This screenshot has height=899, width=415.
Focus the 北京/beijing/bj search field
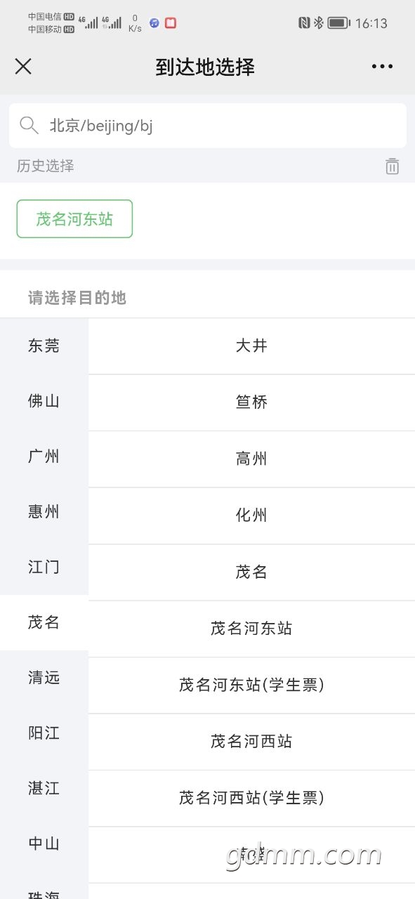pos(208,126)
